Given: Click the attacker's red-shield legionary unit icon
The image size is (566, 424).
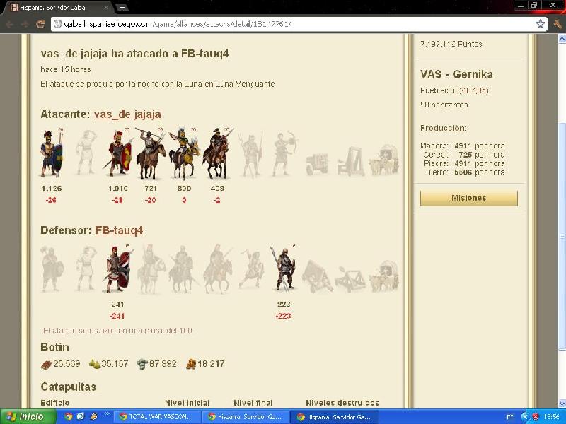Looking at the screenshot, I should (117, 153).
